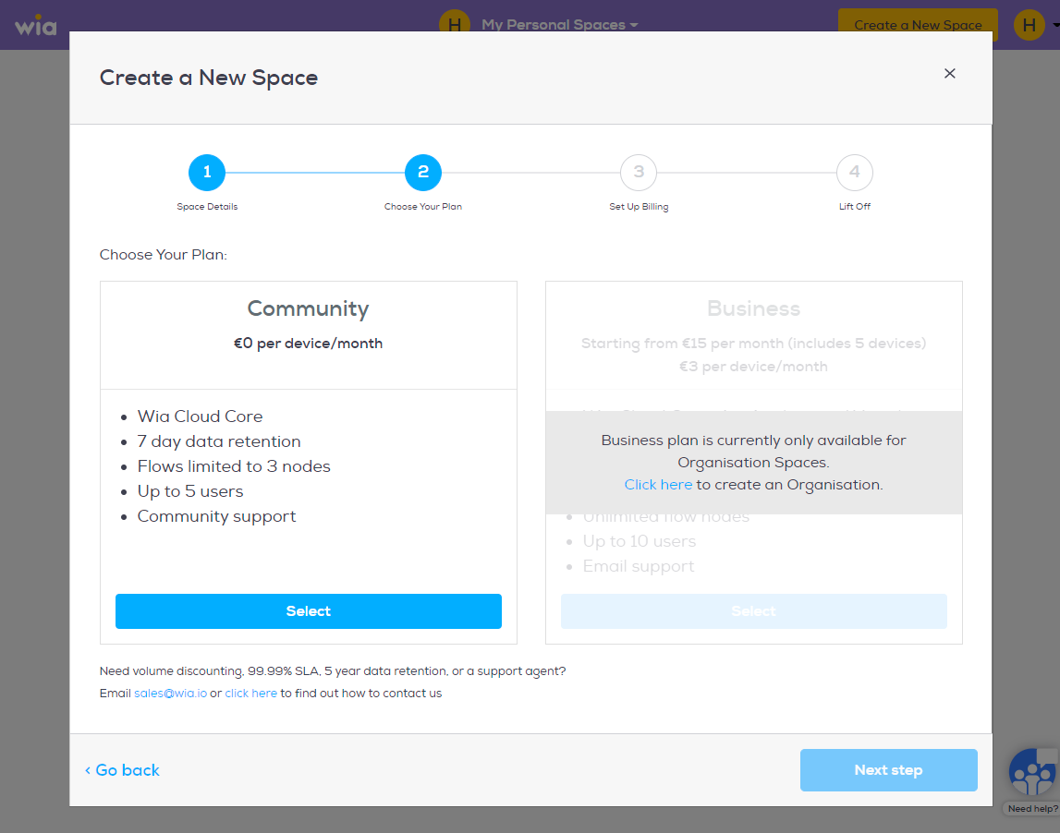The width and height of the screenshot is (1060, 833).
Task: Expand the My Personal Spaces dropdown
Action: click(x=559, y=25)
